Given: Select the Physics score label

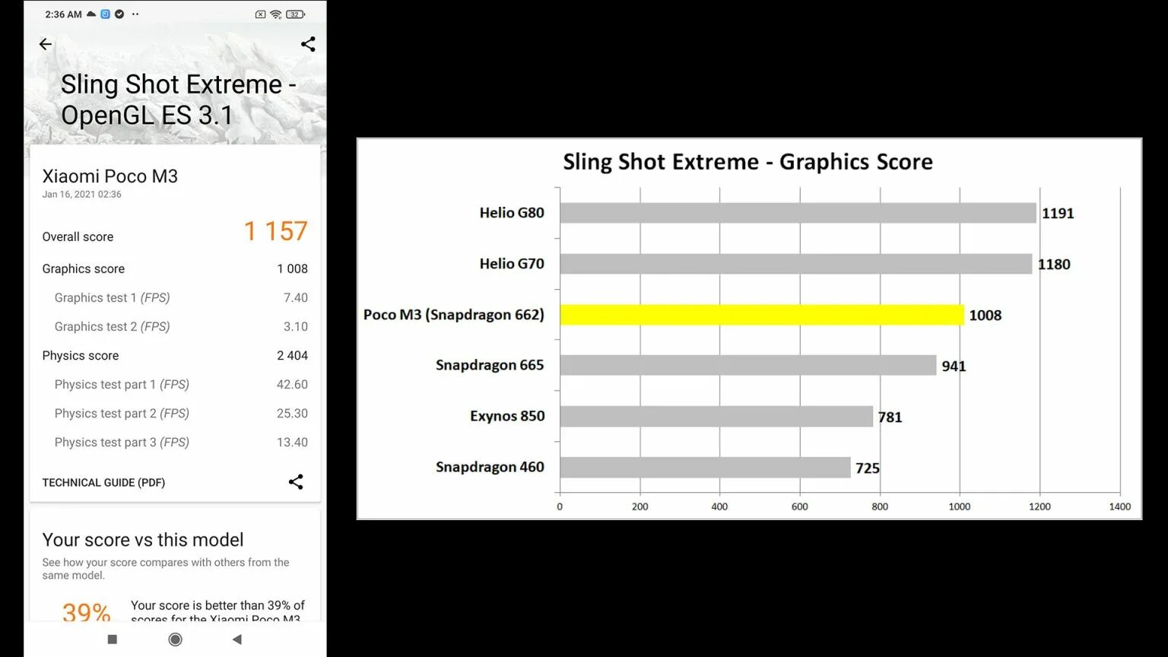Looking at the screenshot, I should [x=81, y=356].
